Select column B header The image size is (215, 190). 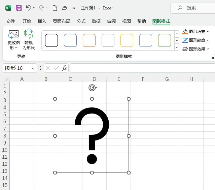pos(46,79)
